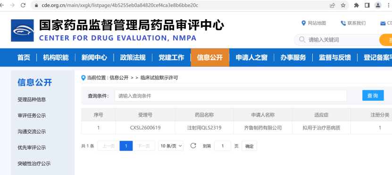Viewport: 392px width, 175px height.
Task: Click the 网站地图 location pin icon
Action: pos(303,23)
